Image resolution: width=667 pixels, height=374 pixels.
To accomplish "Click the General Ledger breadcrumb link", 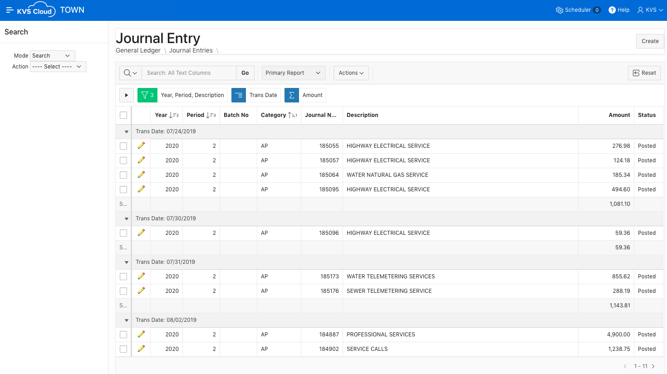I will (138, 50).
